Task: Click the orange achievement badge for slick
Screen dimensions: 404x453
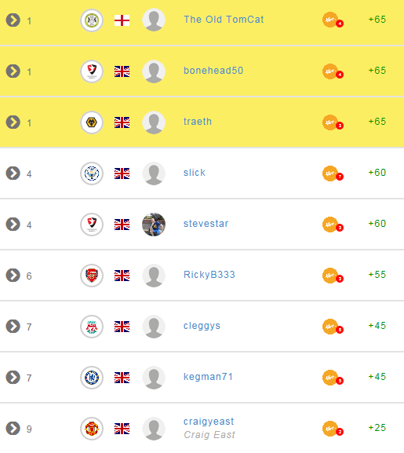Action: tap(333, 174)
